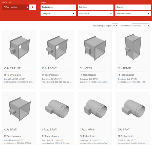
Task: Open the CR2 BFL(T) round damper thumbnail
Action: (133, 108)
